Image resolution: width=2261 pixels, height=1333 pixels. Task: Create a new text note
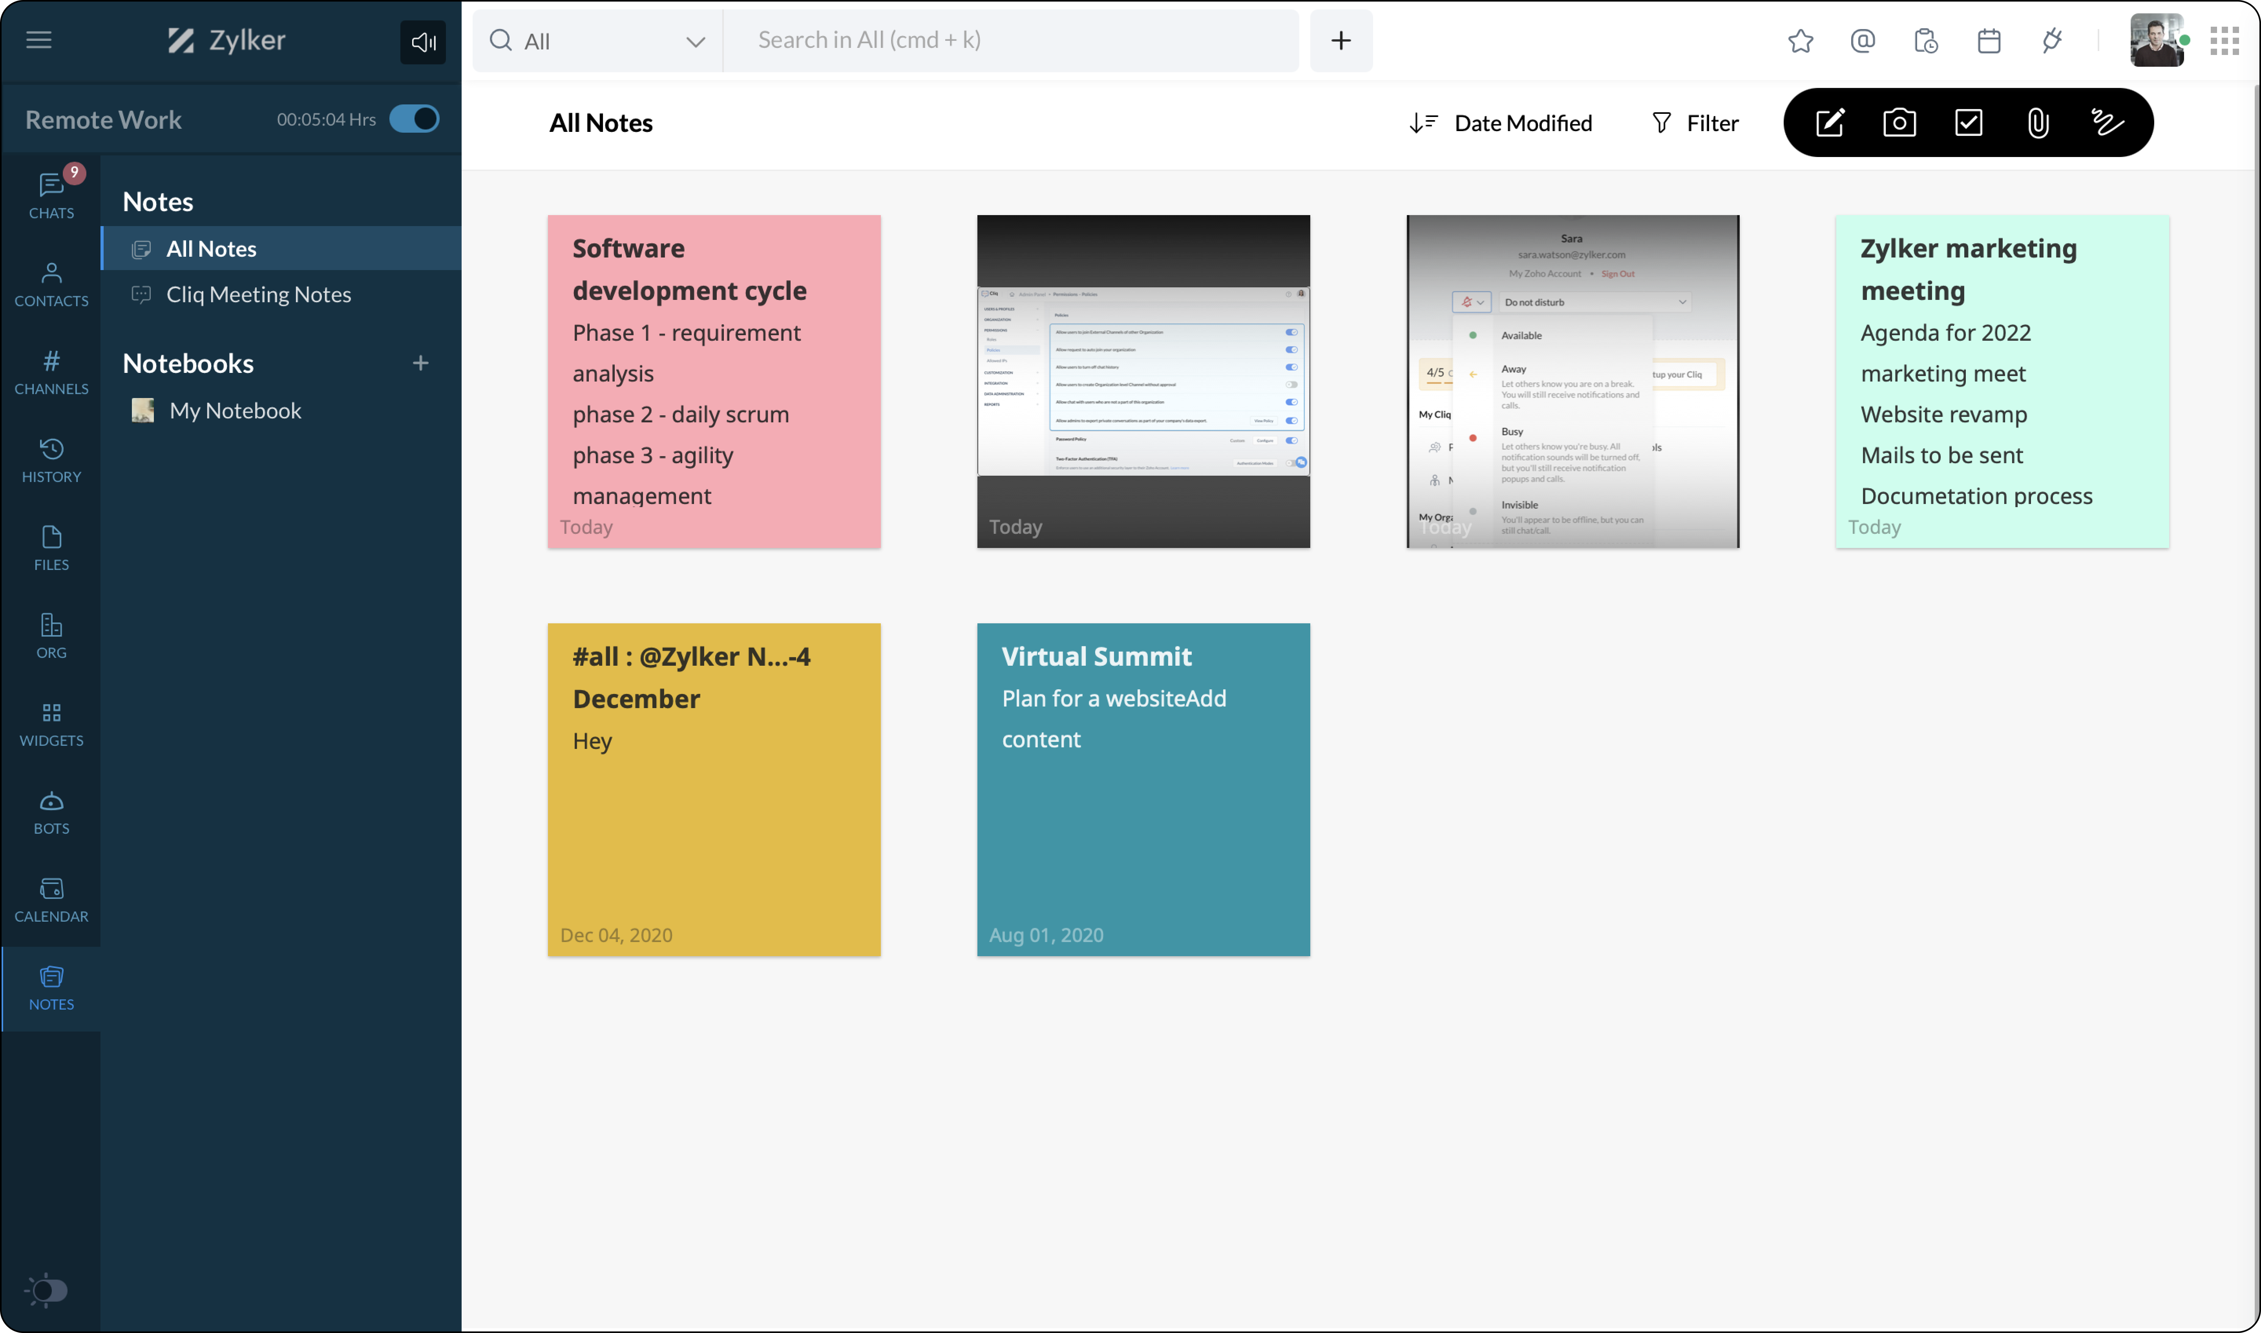click(x=1830, y=122)
